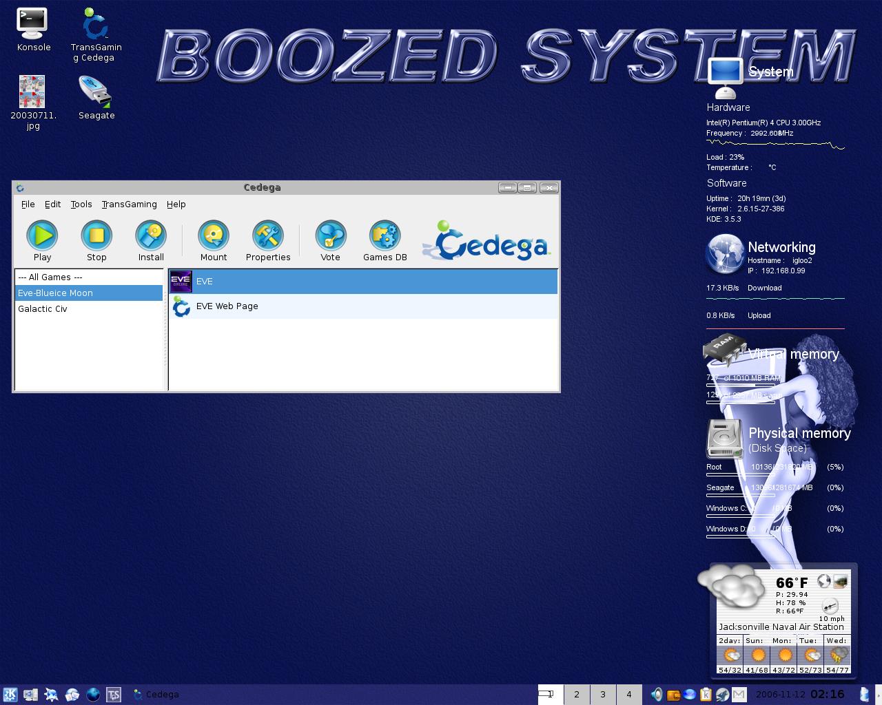Click the volume speaker tray icon
The width and height of the screenshot is (882, 705).
click(657, 695)
